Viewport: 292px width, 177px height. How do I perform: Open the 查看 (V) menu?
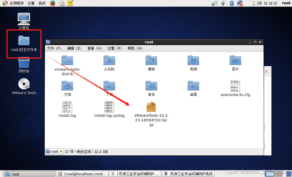tap(95, 48)
